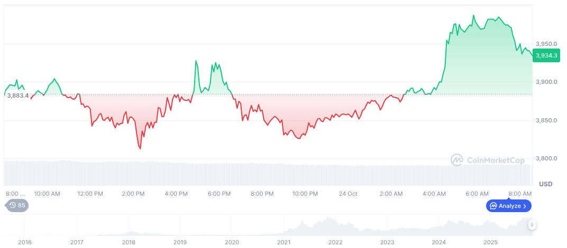
Task: Click the 3,883.4 opening price label
Action: tap(17, 95)
